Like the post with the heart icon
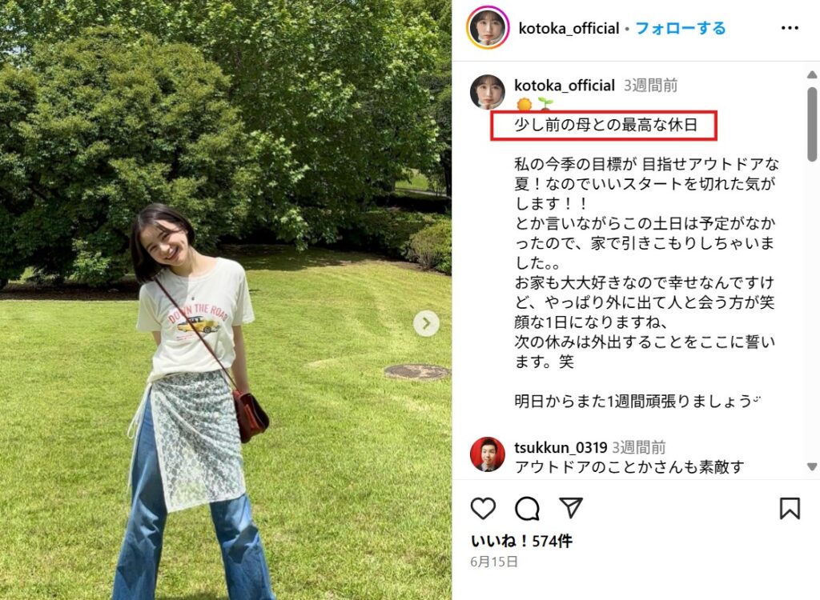The height and width of the screenshot is (600, 820). pyautogui.click(x=483, y=508)
